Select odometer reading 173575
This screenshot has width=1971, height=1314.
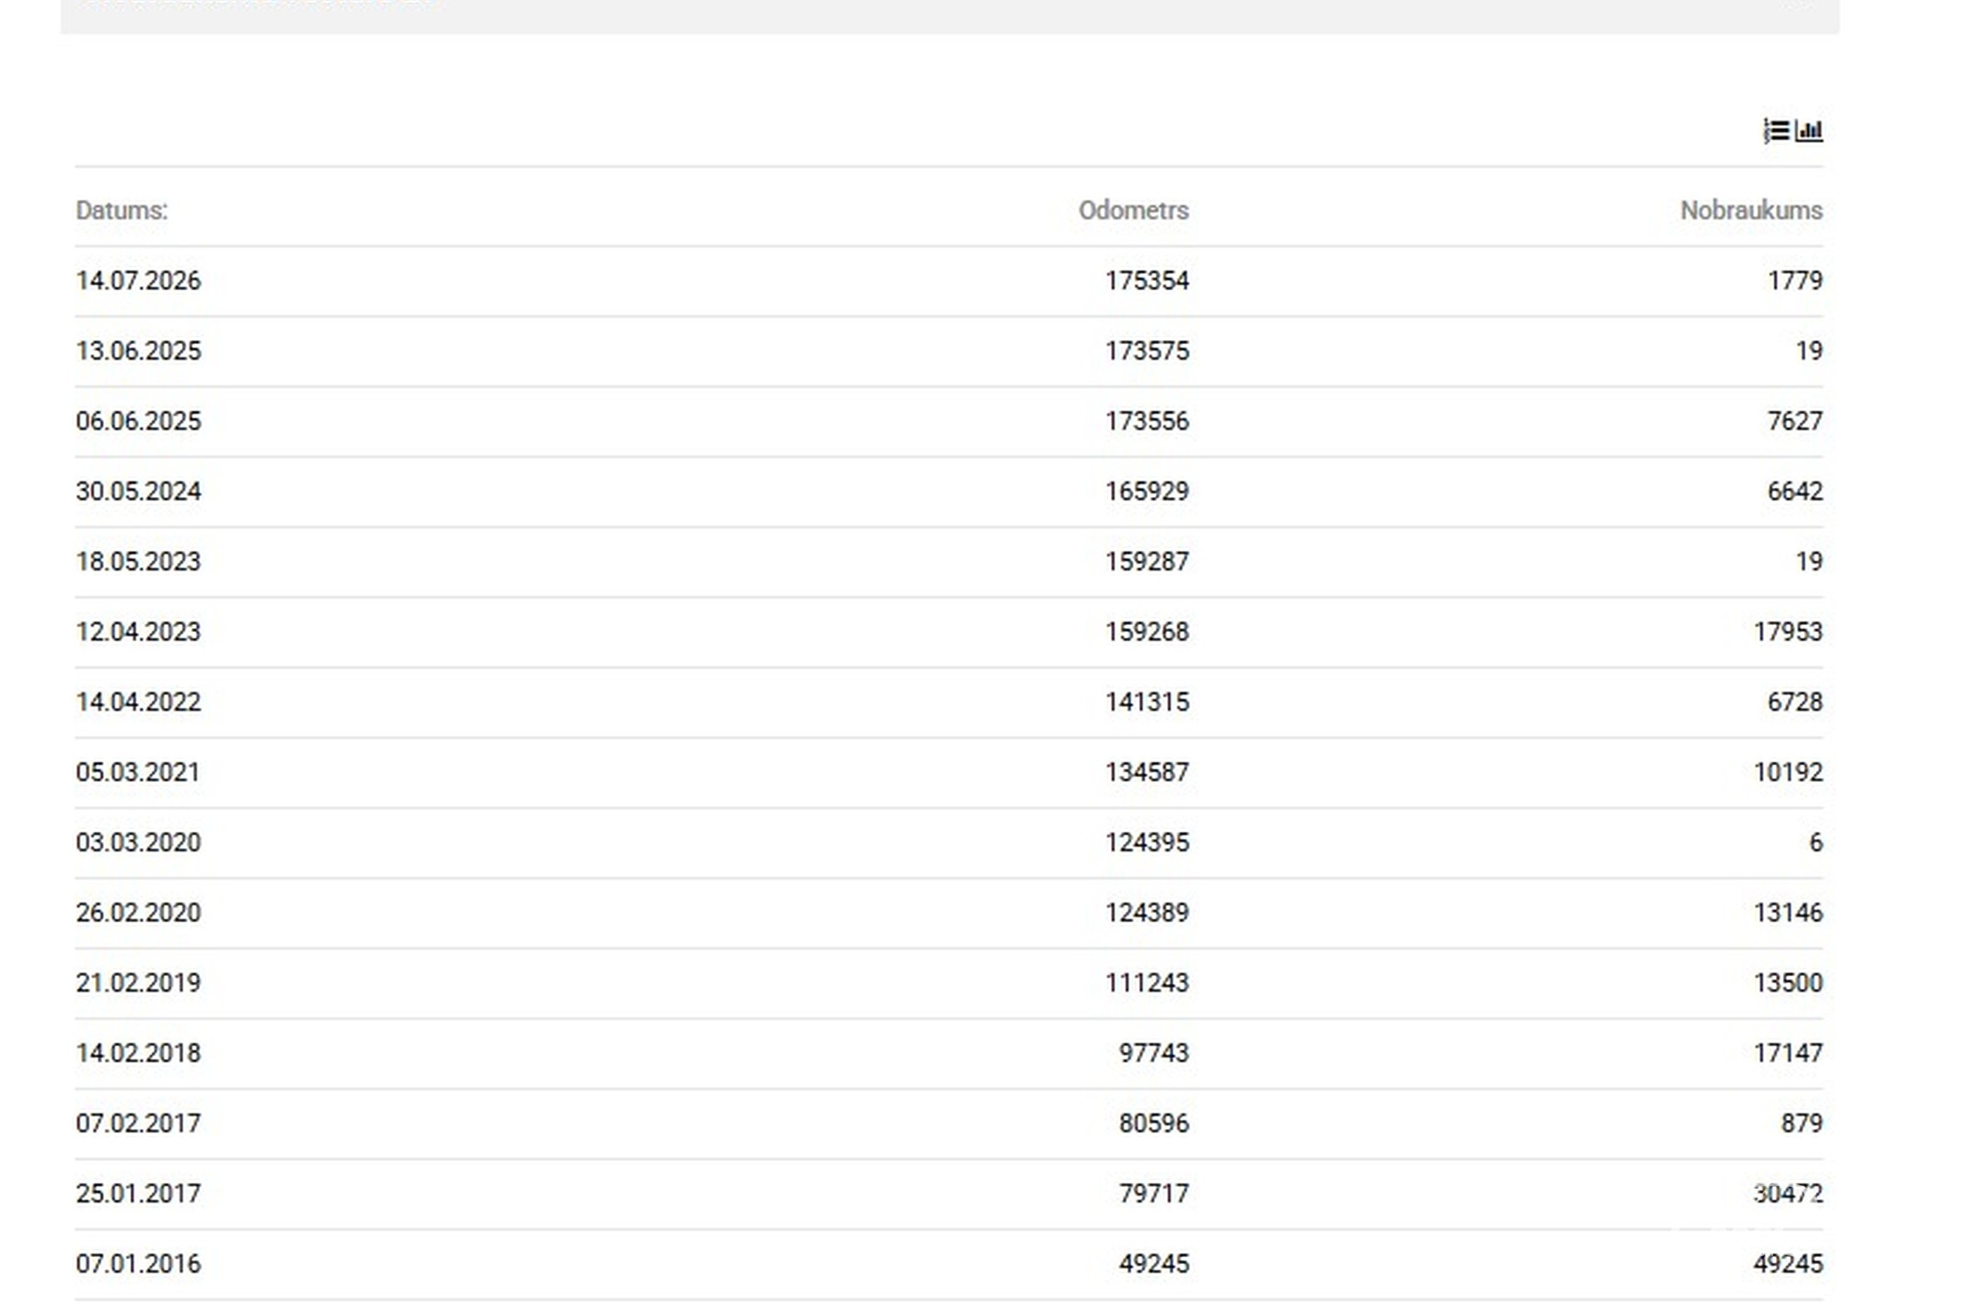[1147, 351]
